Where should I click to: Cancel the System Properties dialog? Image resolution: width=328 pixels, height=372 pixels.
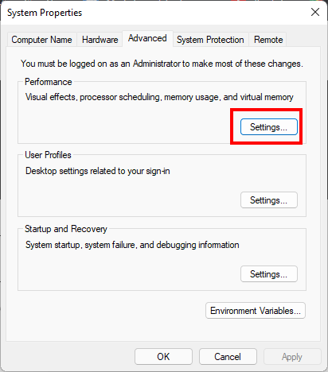coord(228,357)
